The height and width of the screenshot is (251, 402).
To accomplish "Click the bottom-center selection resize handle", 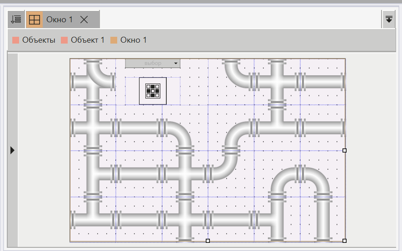I will pos(208,241).
